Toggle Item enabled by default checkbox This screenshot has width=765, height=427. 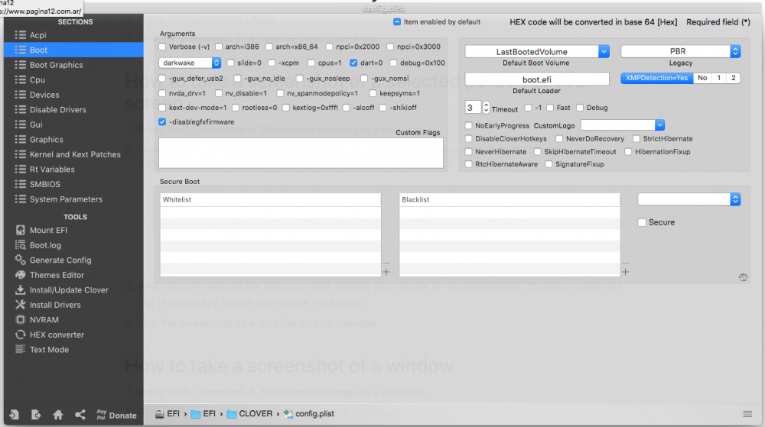[397, 22]
